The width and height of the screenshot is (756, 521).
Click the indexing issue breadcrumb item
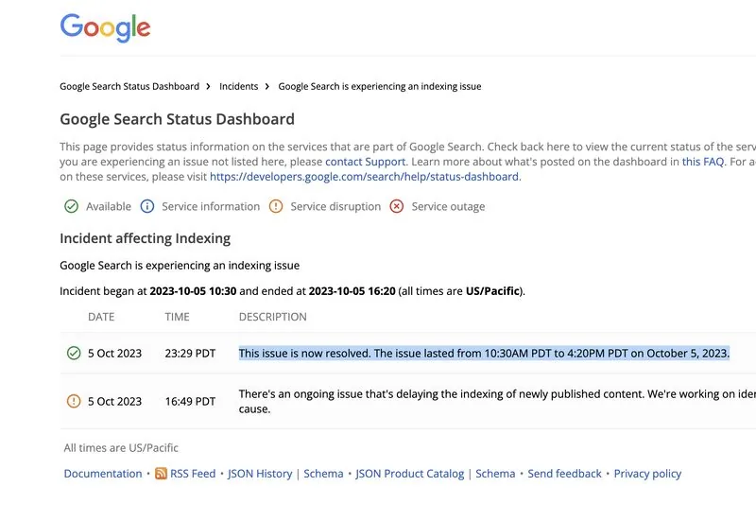pyautogui.click(x=380, y=86)
